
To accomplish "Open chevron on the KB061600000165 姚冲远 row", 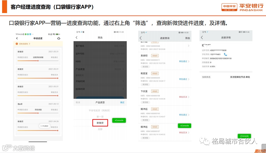I will coord(189,115).
